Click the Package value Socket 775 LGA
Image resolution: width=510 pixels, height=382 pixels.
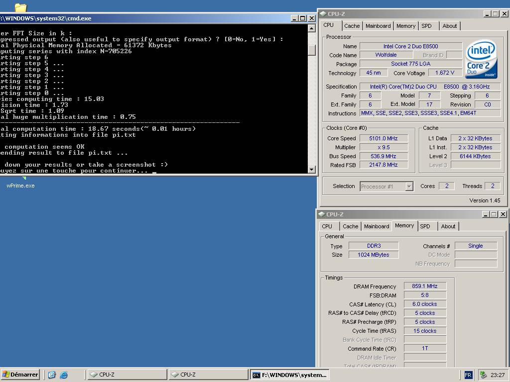(411, 64)
